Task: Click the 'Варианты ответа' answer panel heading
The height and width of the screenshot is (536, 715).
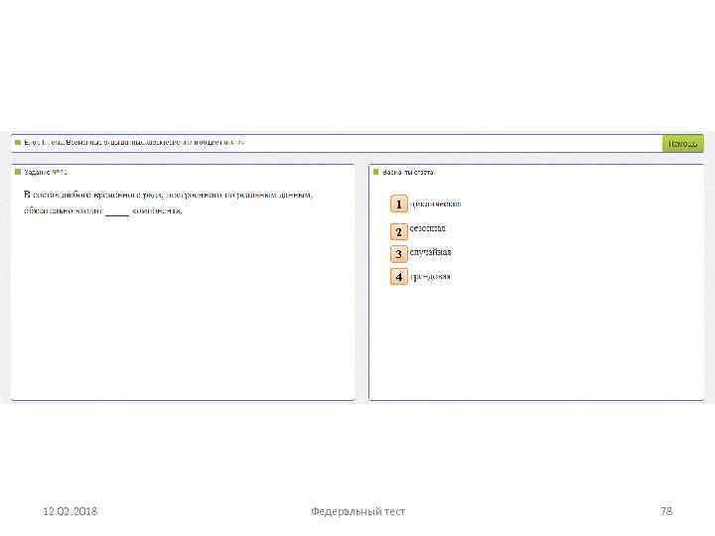Action: (x=408, y=172)
